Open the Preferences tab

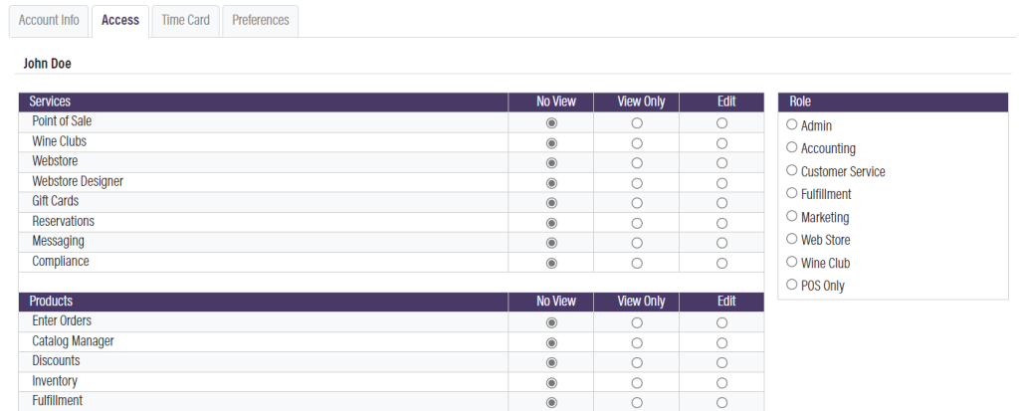coord(261,20)
